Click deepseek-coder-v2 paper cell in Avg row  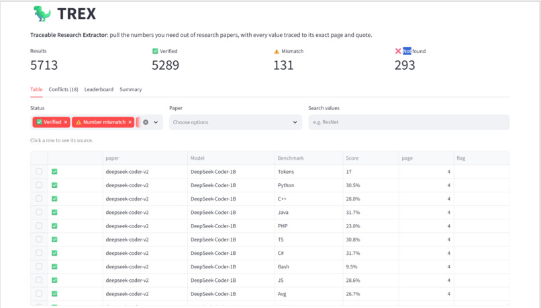[x=145, y=294]
